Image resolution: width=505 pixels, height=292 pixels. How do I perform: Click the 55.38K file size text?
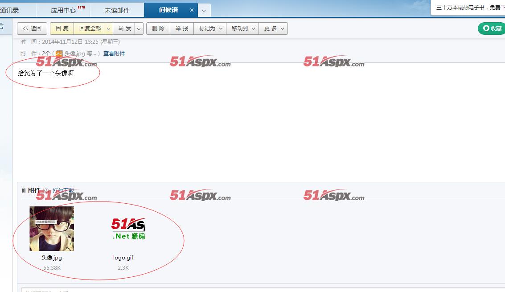[x=52, y=267]
